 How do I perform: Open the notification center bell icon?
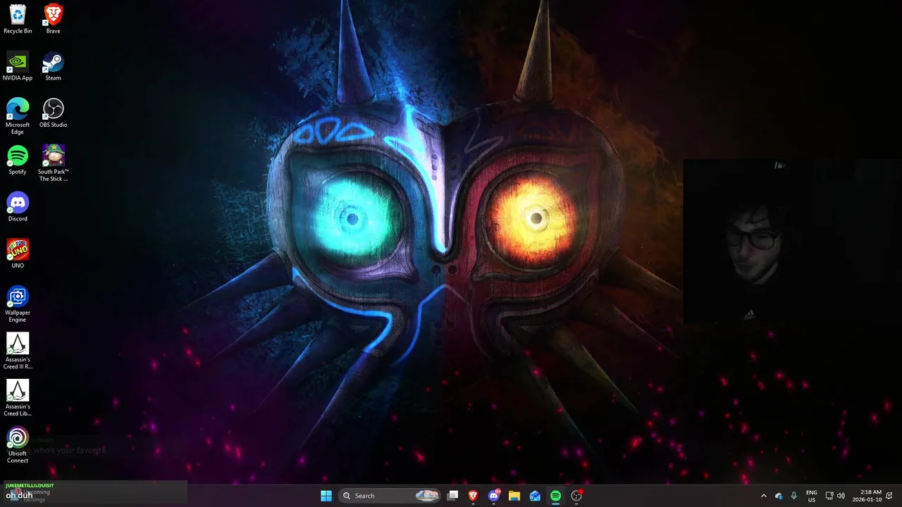[889, 496]
